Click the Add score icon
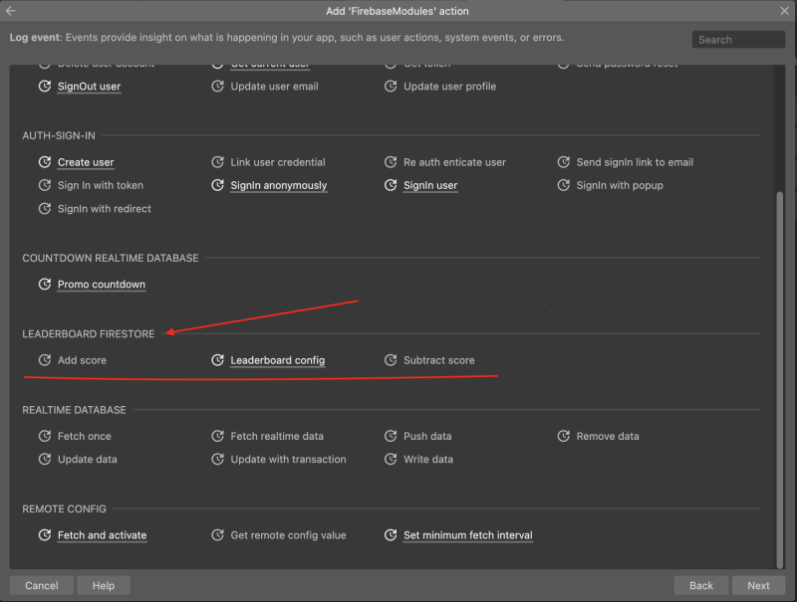 45,360
